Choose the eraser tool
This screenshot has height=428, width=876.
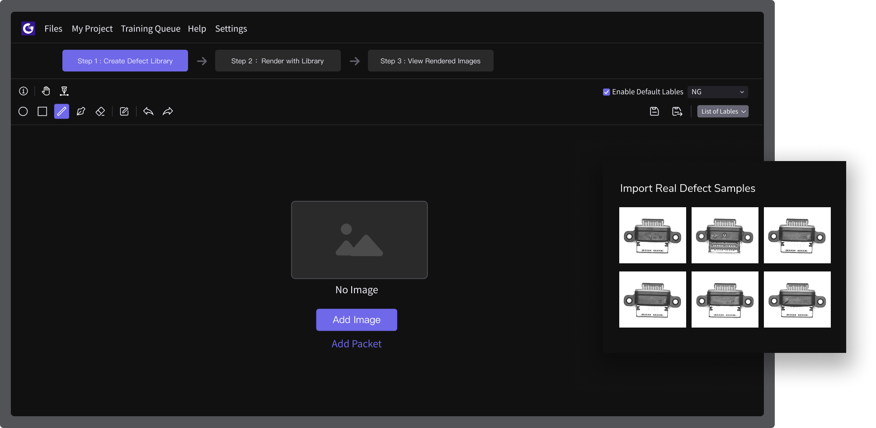(x=100, y=111)
